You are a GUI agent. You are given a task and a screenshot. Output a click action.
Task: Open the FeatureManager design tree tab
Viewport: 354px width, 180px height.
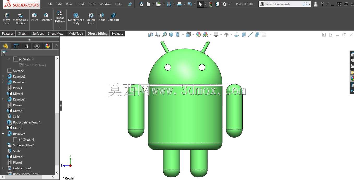pyautogui.click(x=6, y=46)
